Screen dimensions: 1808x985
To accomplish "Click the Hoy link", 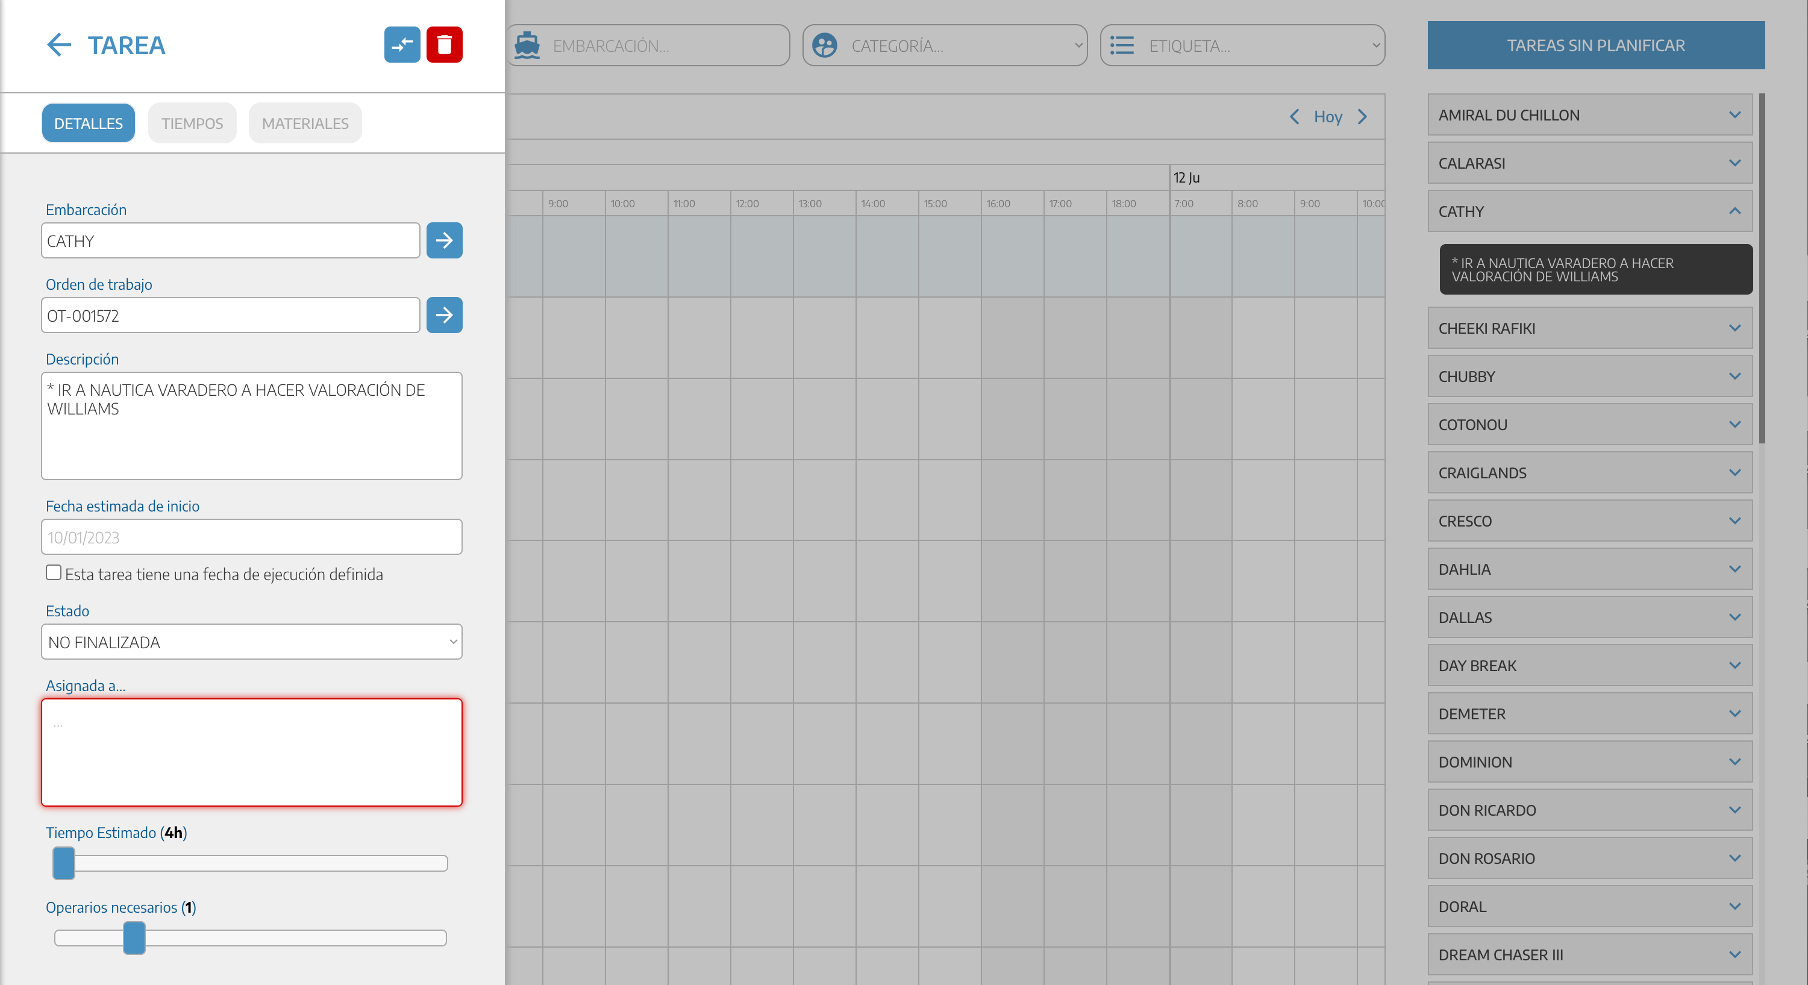I will (1327, 116).
